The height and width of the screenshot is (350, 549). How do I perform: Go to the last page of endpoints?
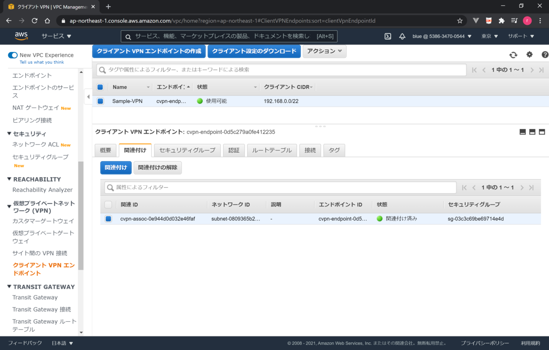point(541,70)
